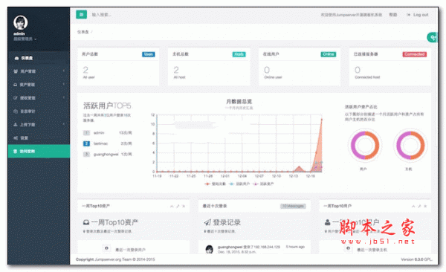Image resolution: width=446 pixels, height=272 pixels.
Task: Open the wrench options of the 一周Top10用户 panel
Action: (x=419, y=207)
